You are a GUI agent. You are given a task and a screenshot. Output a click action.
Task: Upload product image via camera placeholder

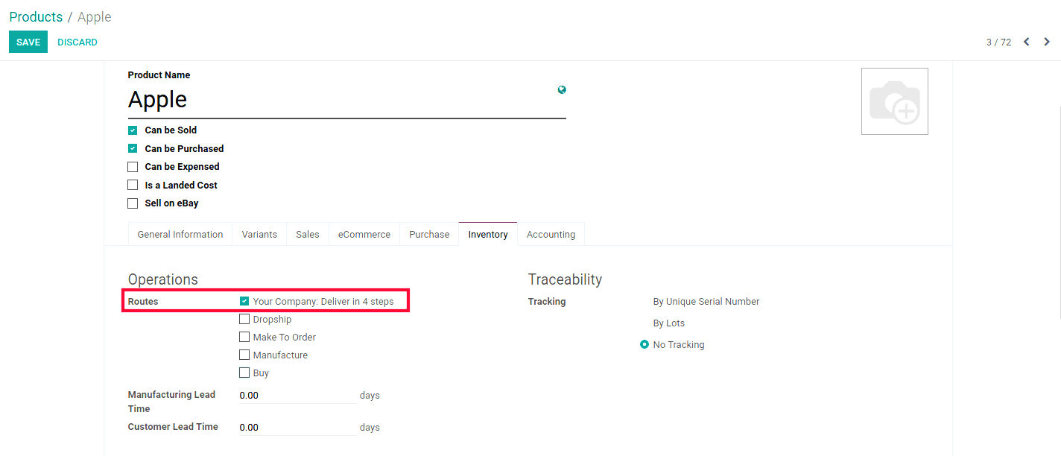point(895,101)
